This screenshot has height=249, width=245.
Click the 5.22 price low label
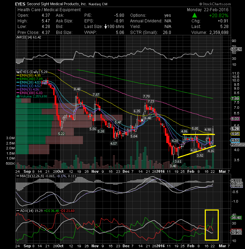(61, 134)
